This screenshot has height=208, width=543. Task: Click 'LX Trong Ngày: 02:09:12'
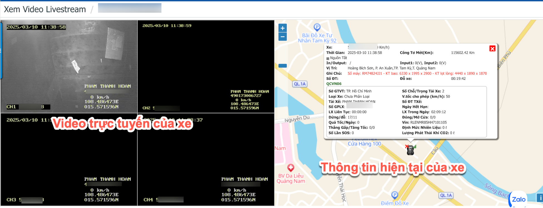(424, 112)
